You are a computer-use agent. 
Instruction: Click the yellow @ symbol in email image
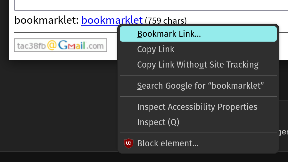pyautogui.click(x=52, y=45)
